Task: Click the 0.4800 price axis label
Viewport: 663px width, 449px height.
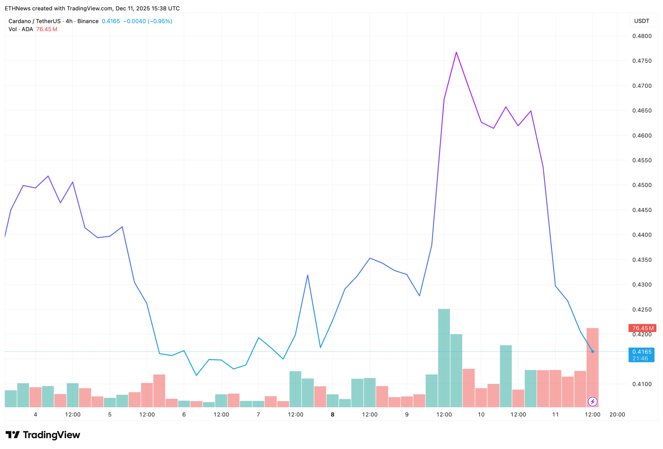Action: pyautogui.click(x=642, y=36)
